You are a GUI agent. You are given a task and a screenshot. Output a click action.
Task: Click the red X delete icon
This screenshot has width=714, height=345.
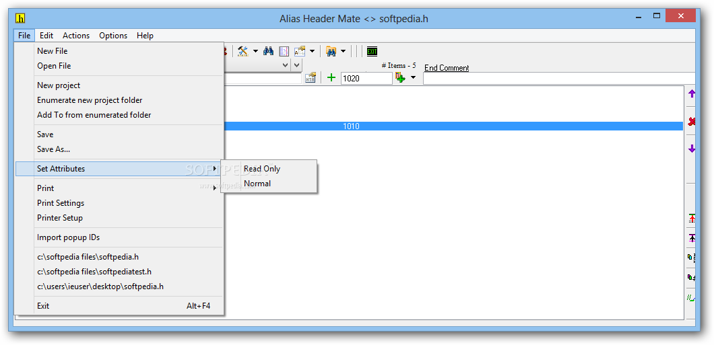point(692,122)
